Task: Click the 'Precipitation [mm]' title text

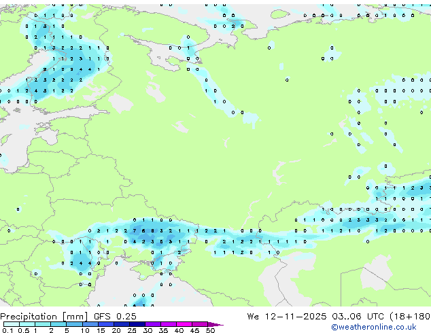Action: pyautogui.click(x=44, y=317)
